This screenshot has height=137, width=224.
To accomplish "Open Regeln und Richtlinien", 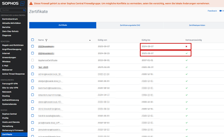I will point(13,45).
